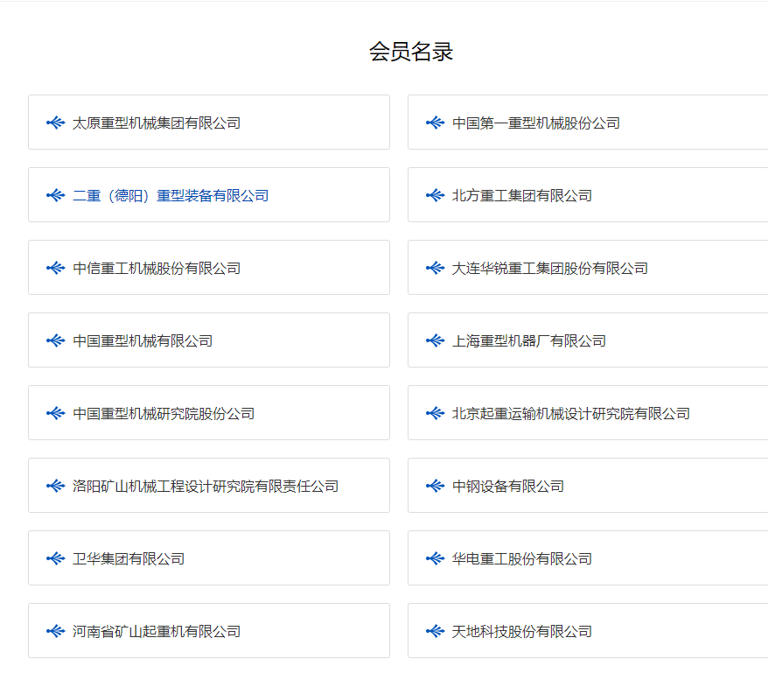View 洛阳矿山机械工程设计研究院有限责任公司 entry
Screen dimensions: 768x673
(x=206, y=486)
